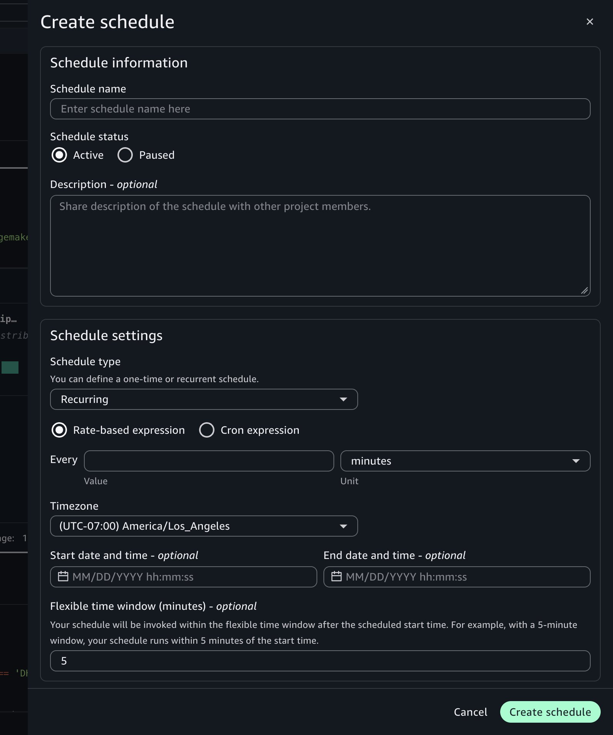
Task: Select the Paused schedule status
Action: pos(125,155)
